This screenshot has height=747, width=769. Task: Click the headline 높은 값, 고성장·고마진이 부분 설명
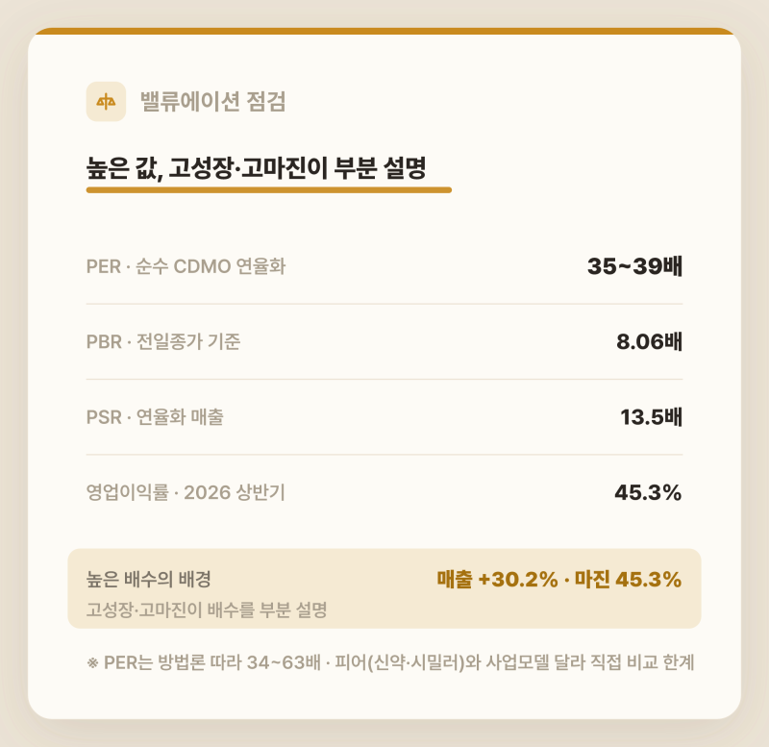pos(256,168)
